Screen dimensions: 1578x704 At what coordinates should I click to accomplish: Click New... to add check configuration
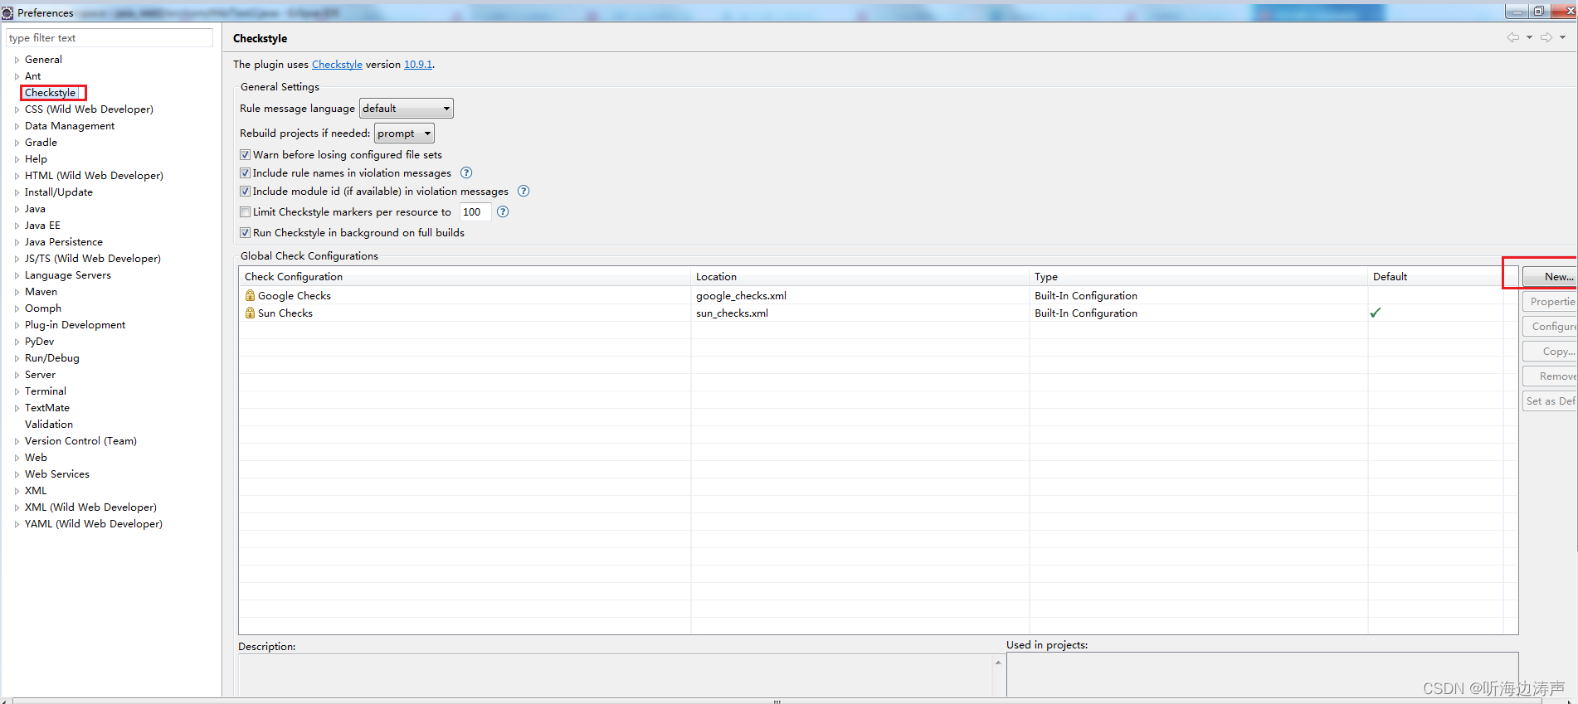click(x=1550, y=277)
